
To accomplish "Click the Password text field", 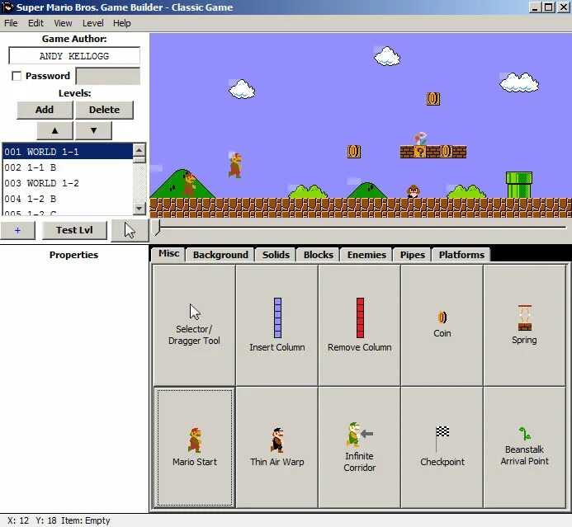I will 107,76.
